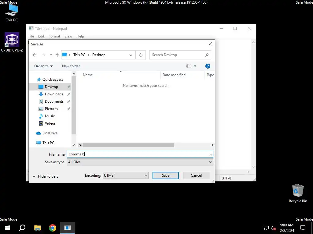Click the Forward arrow in Save As dialog

tap(43, 55)
